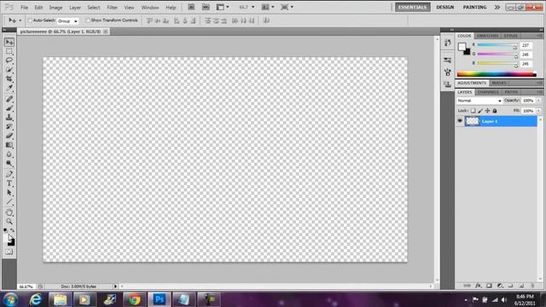This screenshot has width=546, height=307.
Task: Select the Line shape tool
Action: coord(9,202)
